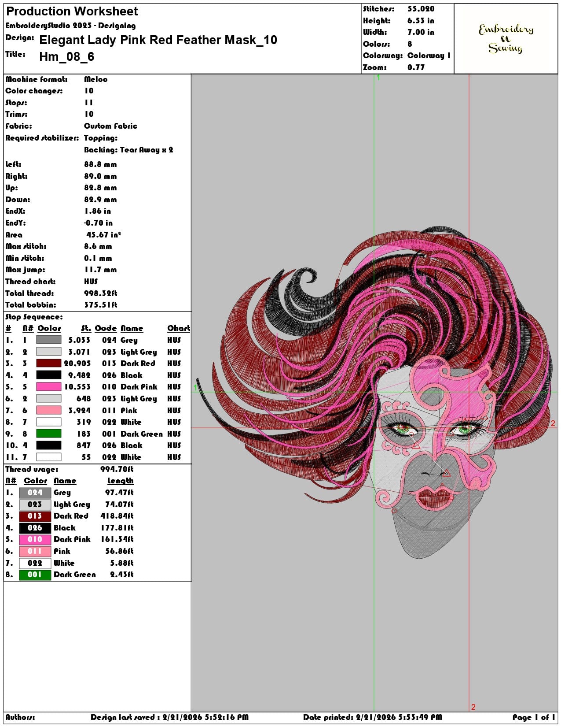Click the area value '45.67 in²'
The image size is (561, 727).
[104, 234]
